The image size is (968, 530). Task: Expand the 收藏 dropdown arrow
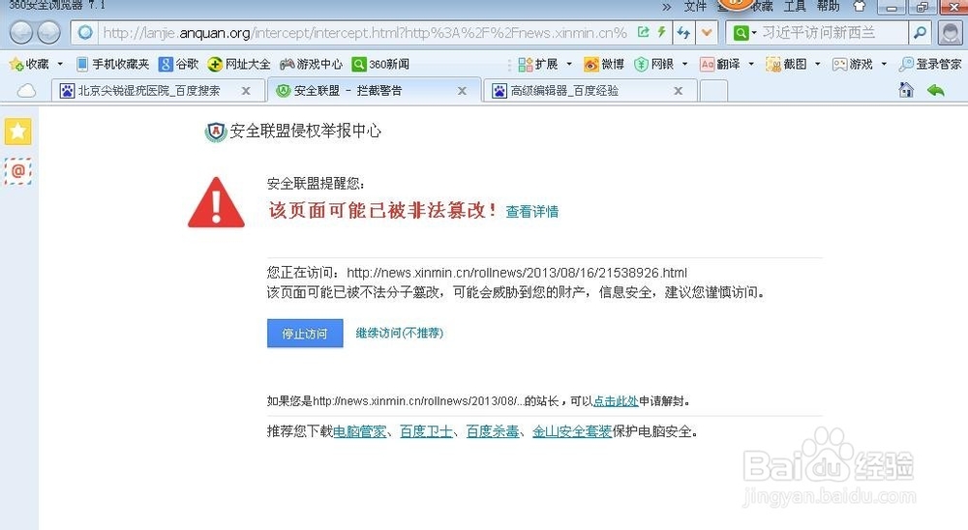60,64
